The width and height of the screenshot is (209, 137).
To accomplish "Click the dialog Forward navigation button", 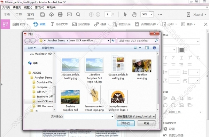I will 33,41.
